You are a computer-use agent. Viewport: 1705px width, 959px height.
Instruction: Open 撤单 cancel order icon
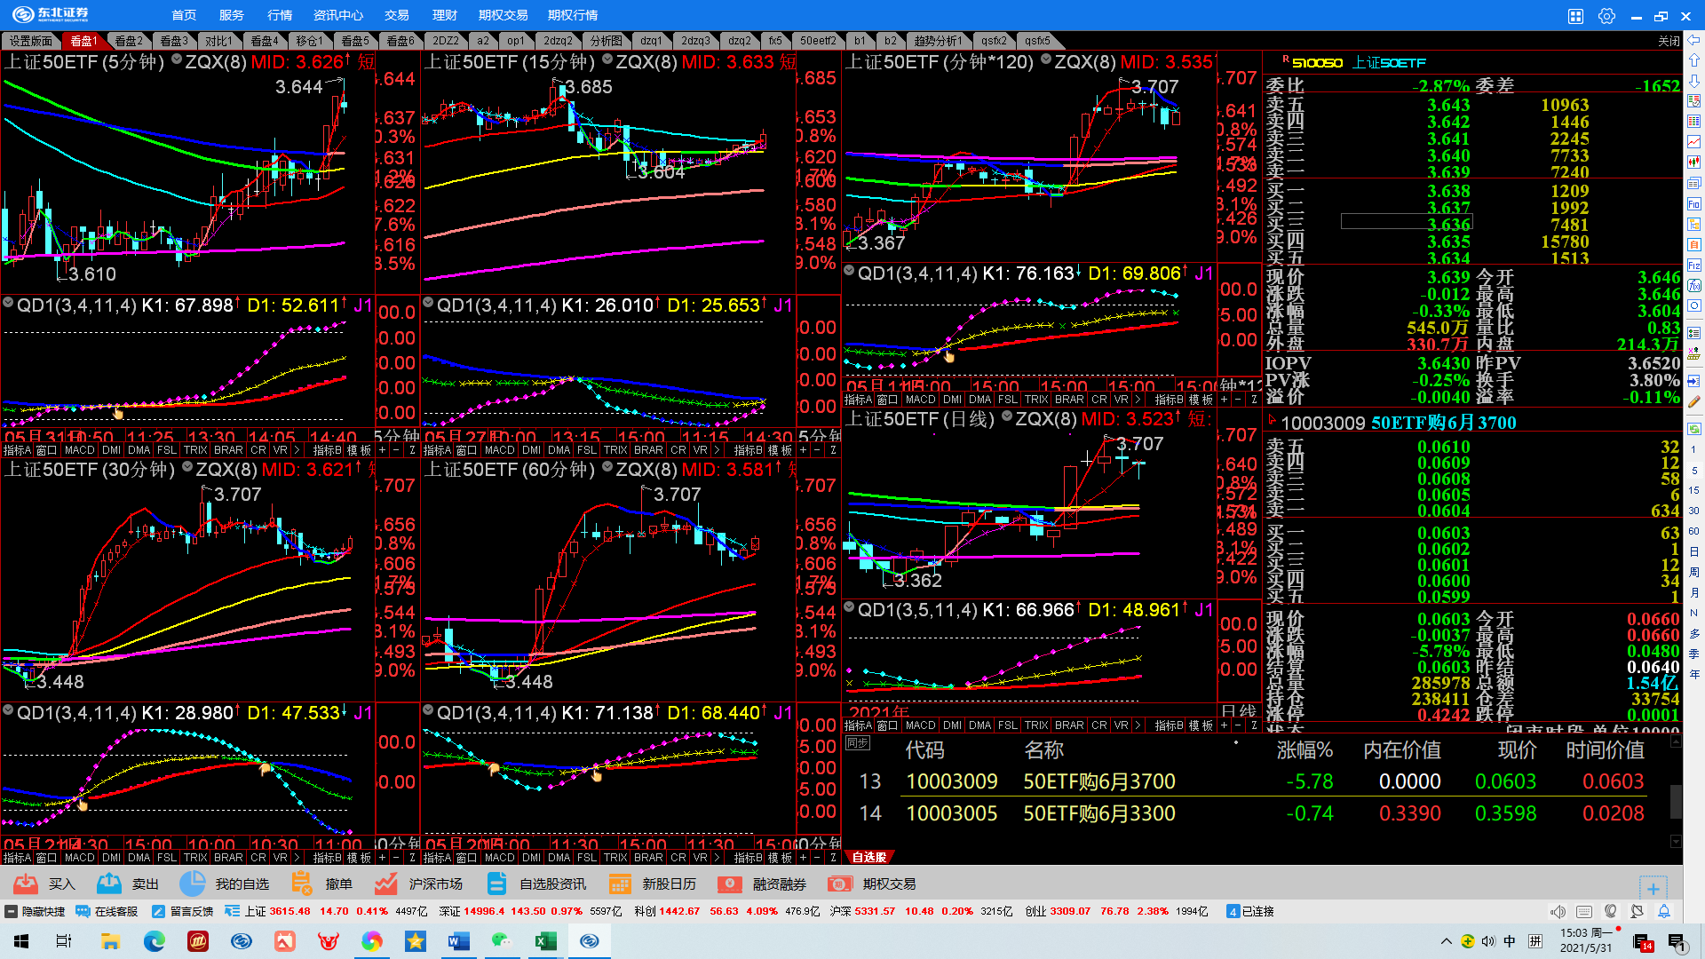click(x=302, y=884)
